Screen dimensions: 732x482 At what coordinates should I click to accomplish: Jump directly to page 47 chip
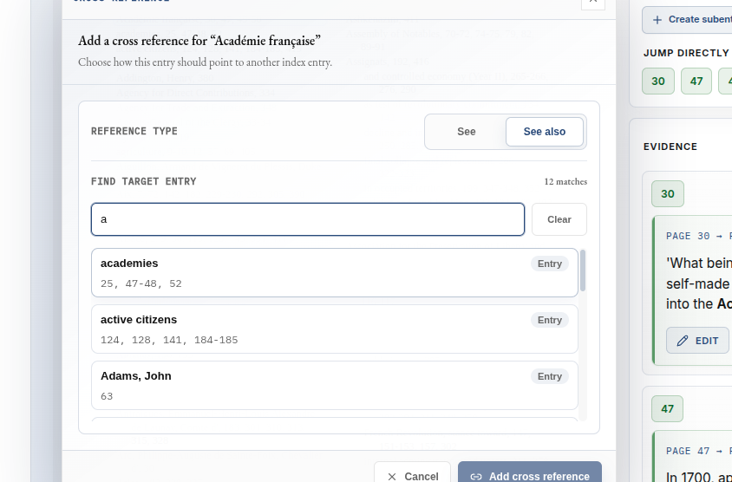696,81
